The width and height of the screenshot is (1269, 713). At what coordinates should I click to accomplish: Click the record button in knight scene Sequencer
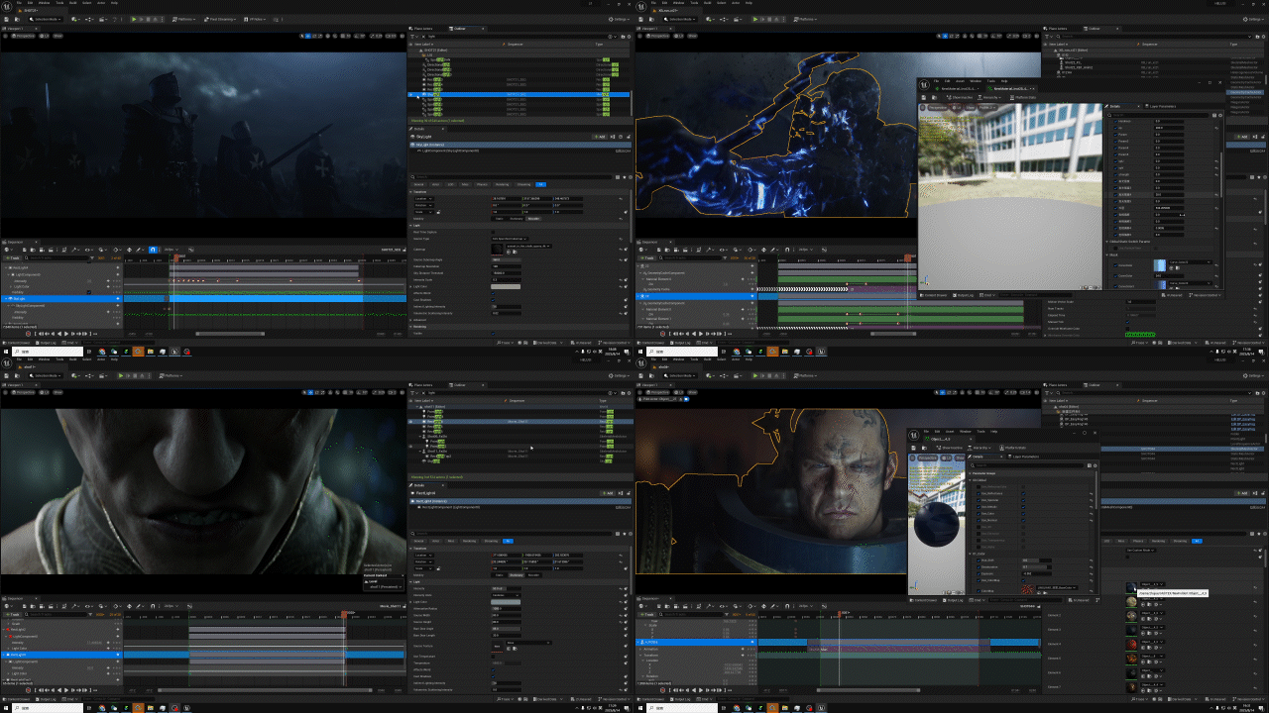click(x=28, y=334)
